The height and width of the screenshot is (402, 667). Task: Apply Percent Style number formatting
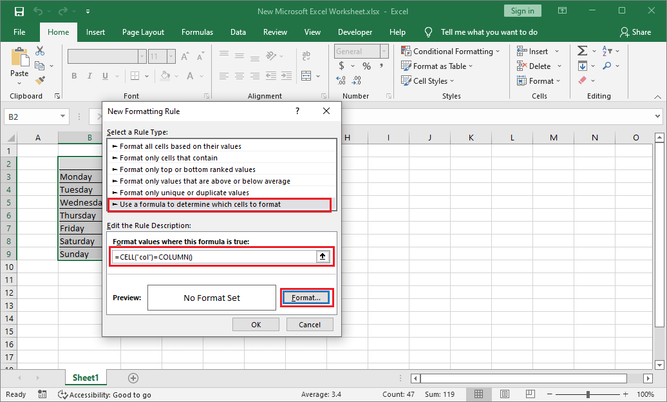366,65
